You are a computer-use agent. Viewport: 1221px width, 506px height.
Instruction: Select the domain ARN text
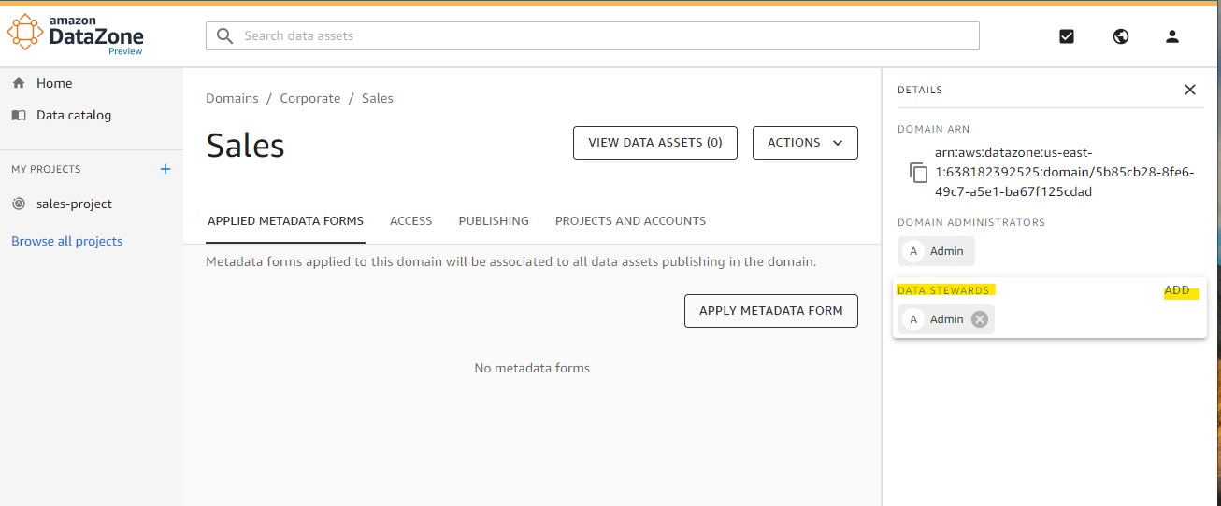point(1064,172)
